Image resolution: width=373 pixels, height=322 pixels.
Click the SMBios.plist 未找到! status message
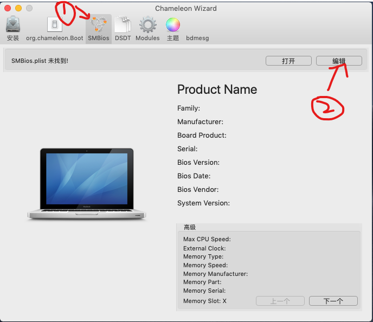pyautogui.click(x=40, y=61)
